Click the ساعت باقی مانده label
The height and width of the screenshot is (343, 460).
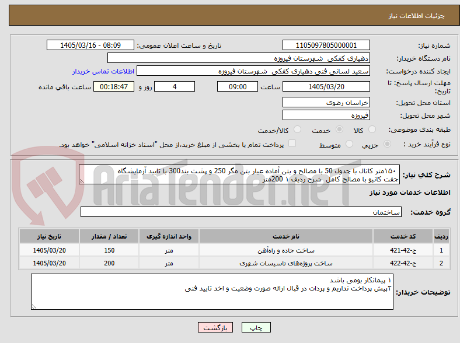point(65,87)
